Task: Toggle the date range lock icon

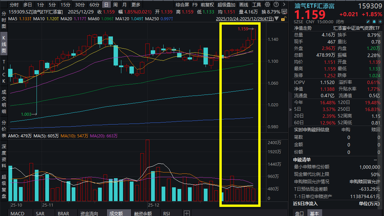Action: [x=283, y=19]
